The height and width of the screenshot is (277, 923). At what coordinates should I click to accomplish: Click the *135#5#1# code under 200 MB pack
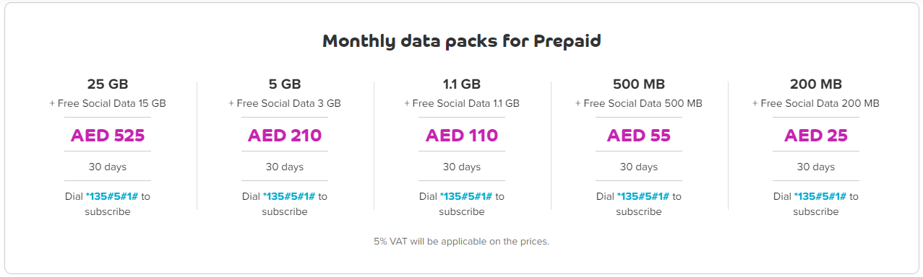pos(820,196)
